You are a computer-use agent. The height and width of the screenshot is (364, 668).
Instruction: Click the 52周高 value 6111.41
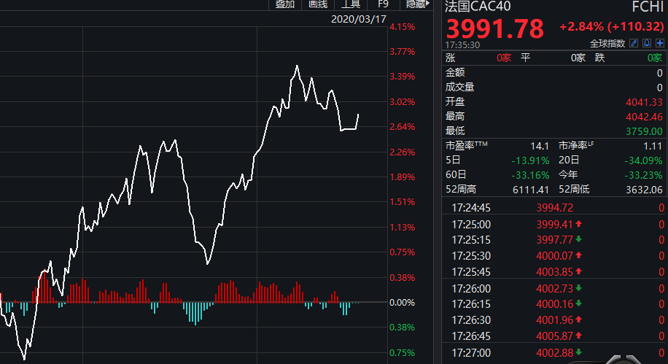click(530, 190)
